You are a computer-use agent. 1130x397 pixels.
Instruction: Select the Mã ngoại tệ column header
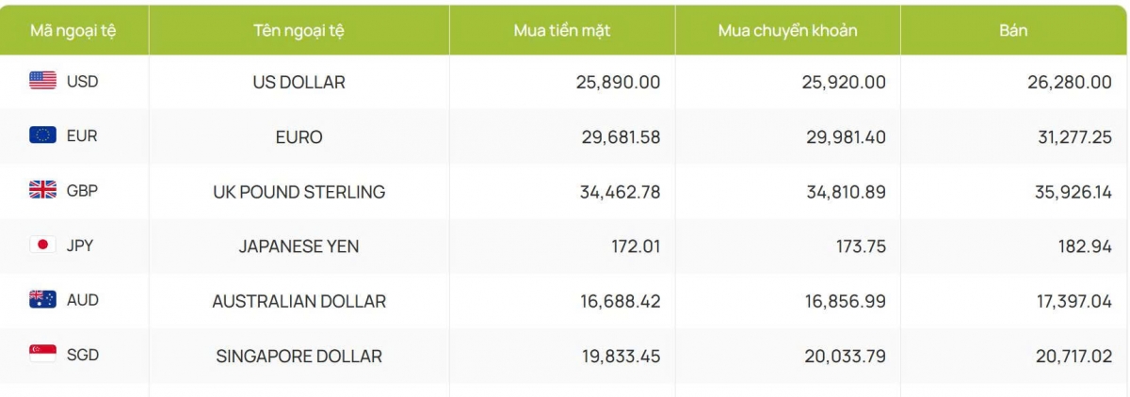coord(74,31)
